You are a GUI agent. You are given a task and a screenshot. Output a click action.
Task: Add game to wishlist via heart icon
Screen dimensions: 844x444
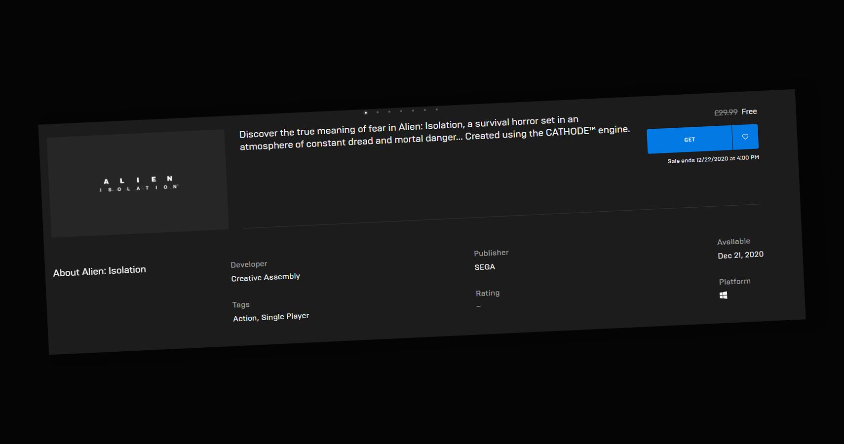tap(745, 137)
